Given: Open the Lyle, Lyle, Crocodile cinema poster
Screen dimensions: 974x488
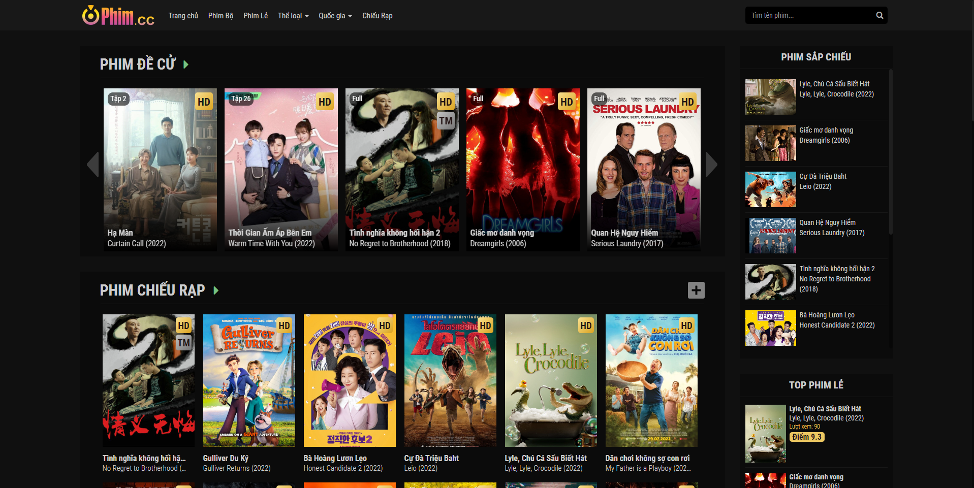Looking at the screenshot, I should pos(550,380).
